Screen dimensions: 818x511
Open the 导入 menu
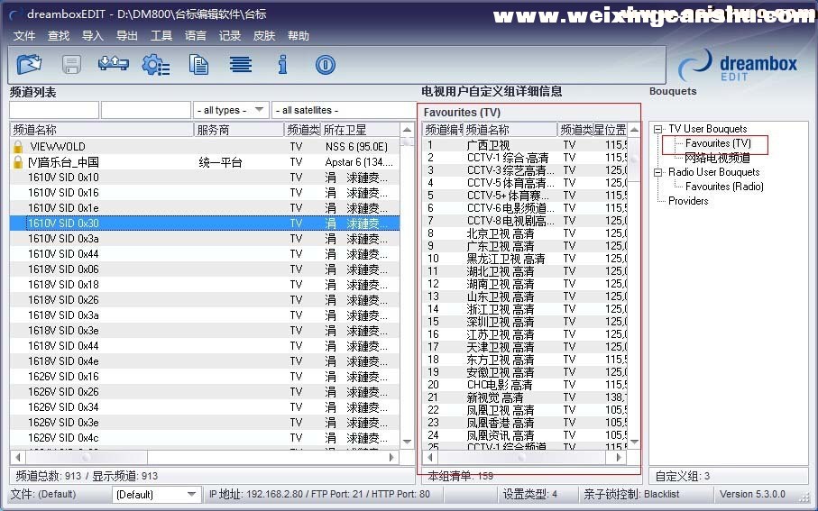click(x=93, y=36)
